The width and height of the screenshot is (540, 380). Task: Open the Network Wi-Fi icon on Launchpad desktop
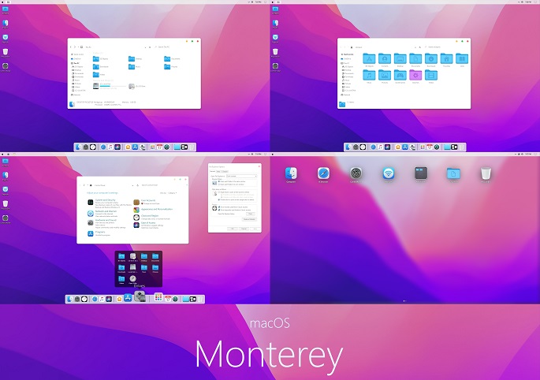point(388,173)
